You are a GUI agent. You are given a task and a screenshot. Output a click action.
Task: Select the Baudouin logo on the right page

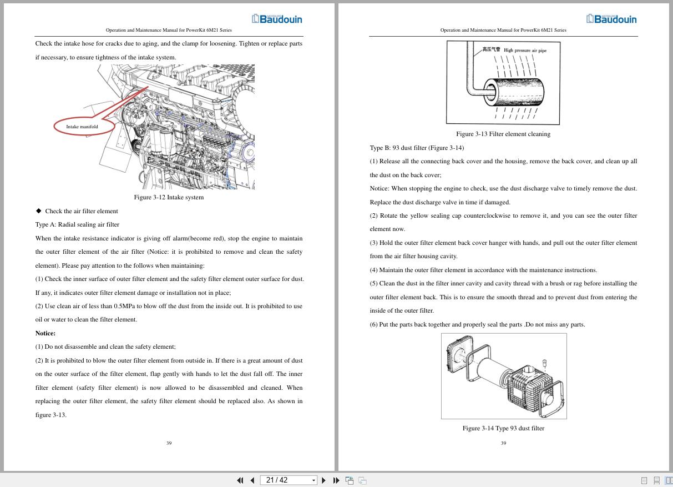[611, 18]
